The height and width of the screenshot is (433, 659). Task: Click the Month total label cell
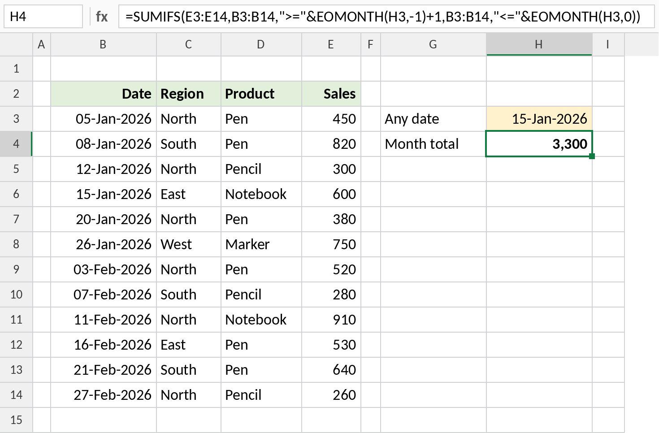434,144
